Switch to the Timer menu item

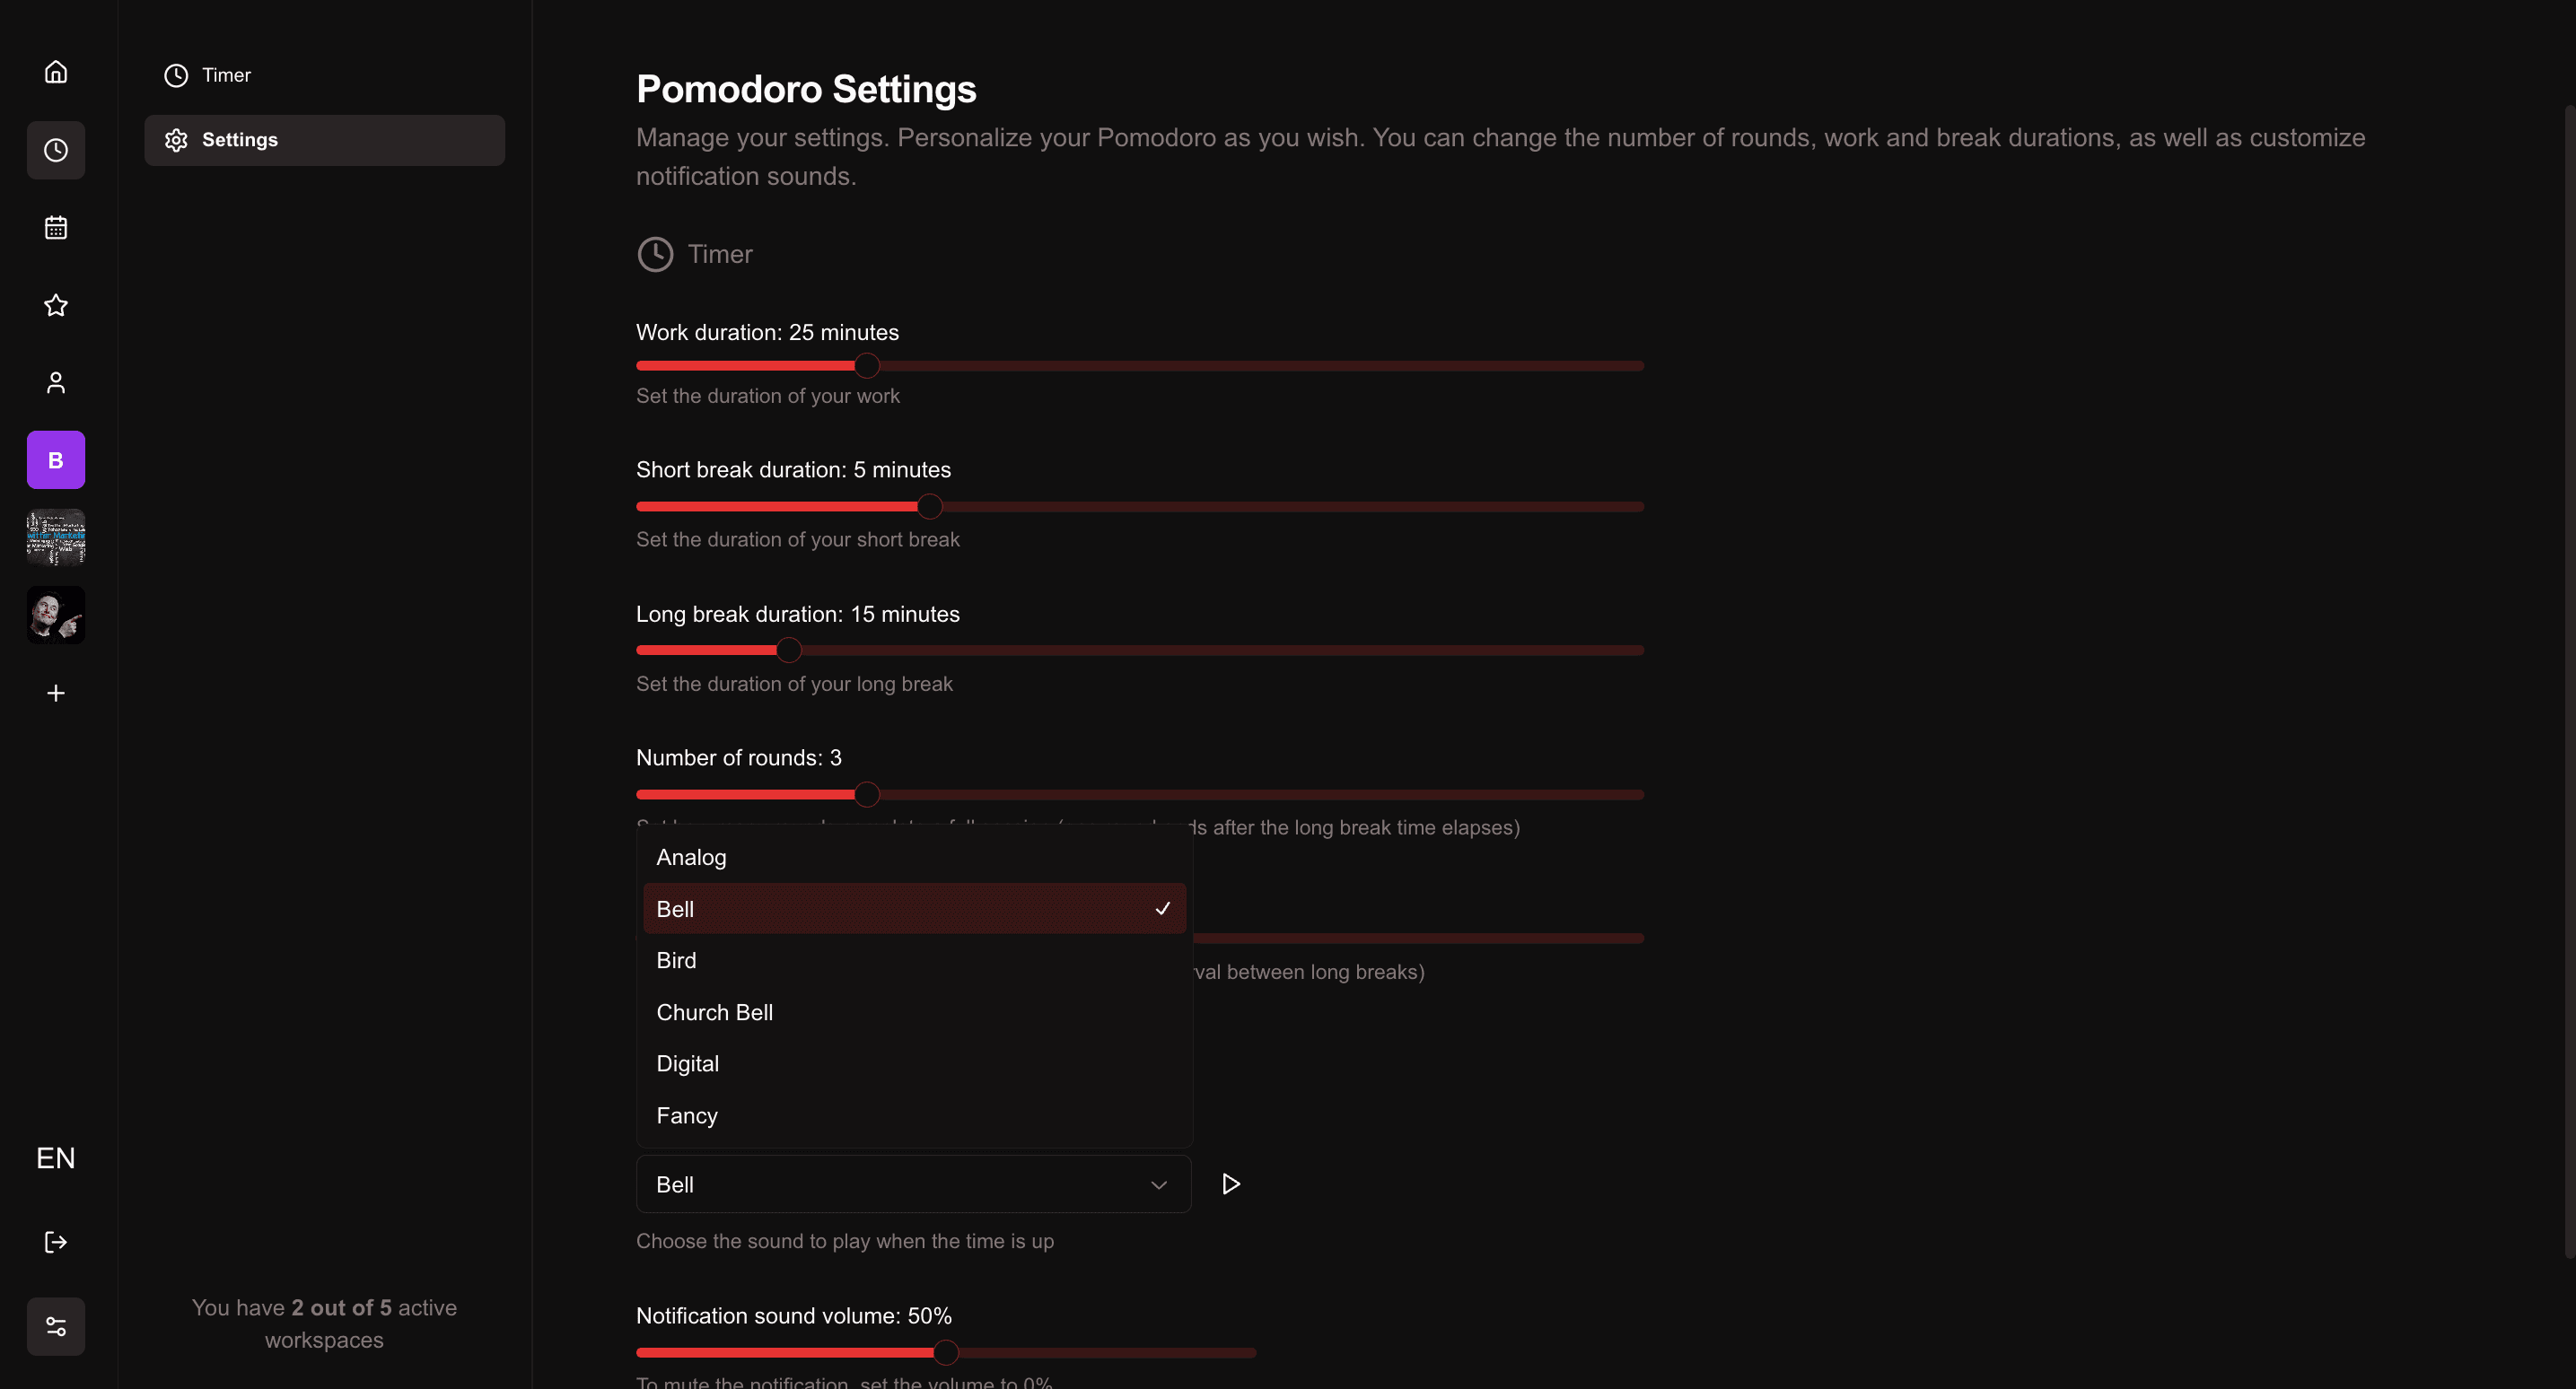(x=227, y=75)
